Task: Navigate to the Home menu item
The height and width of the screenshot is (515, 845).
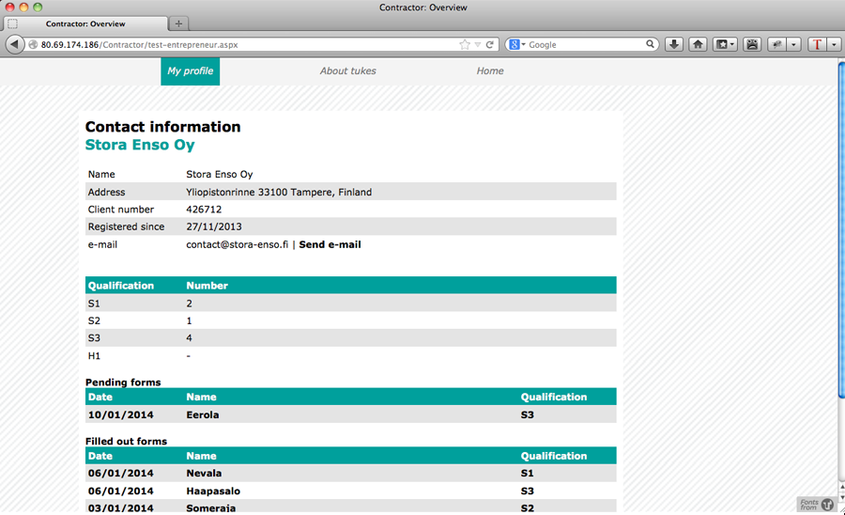Action: pyautogui.click(x=489, y=71)
